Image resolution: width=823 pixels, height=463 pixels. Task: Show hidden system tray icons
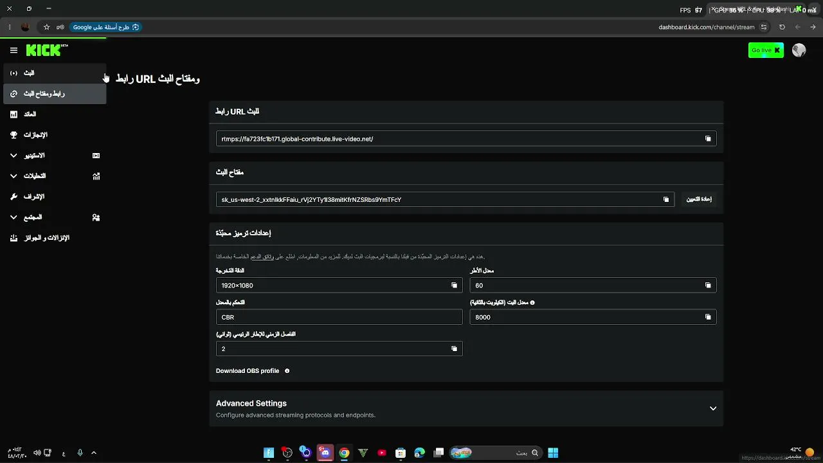94,453
